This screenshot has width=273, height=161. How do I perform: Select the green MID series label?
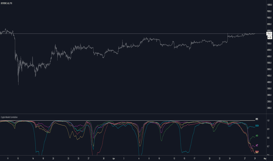tap(257, 136)
